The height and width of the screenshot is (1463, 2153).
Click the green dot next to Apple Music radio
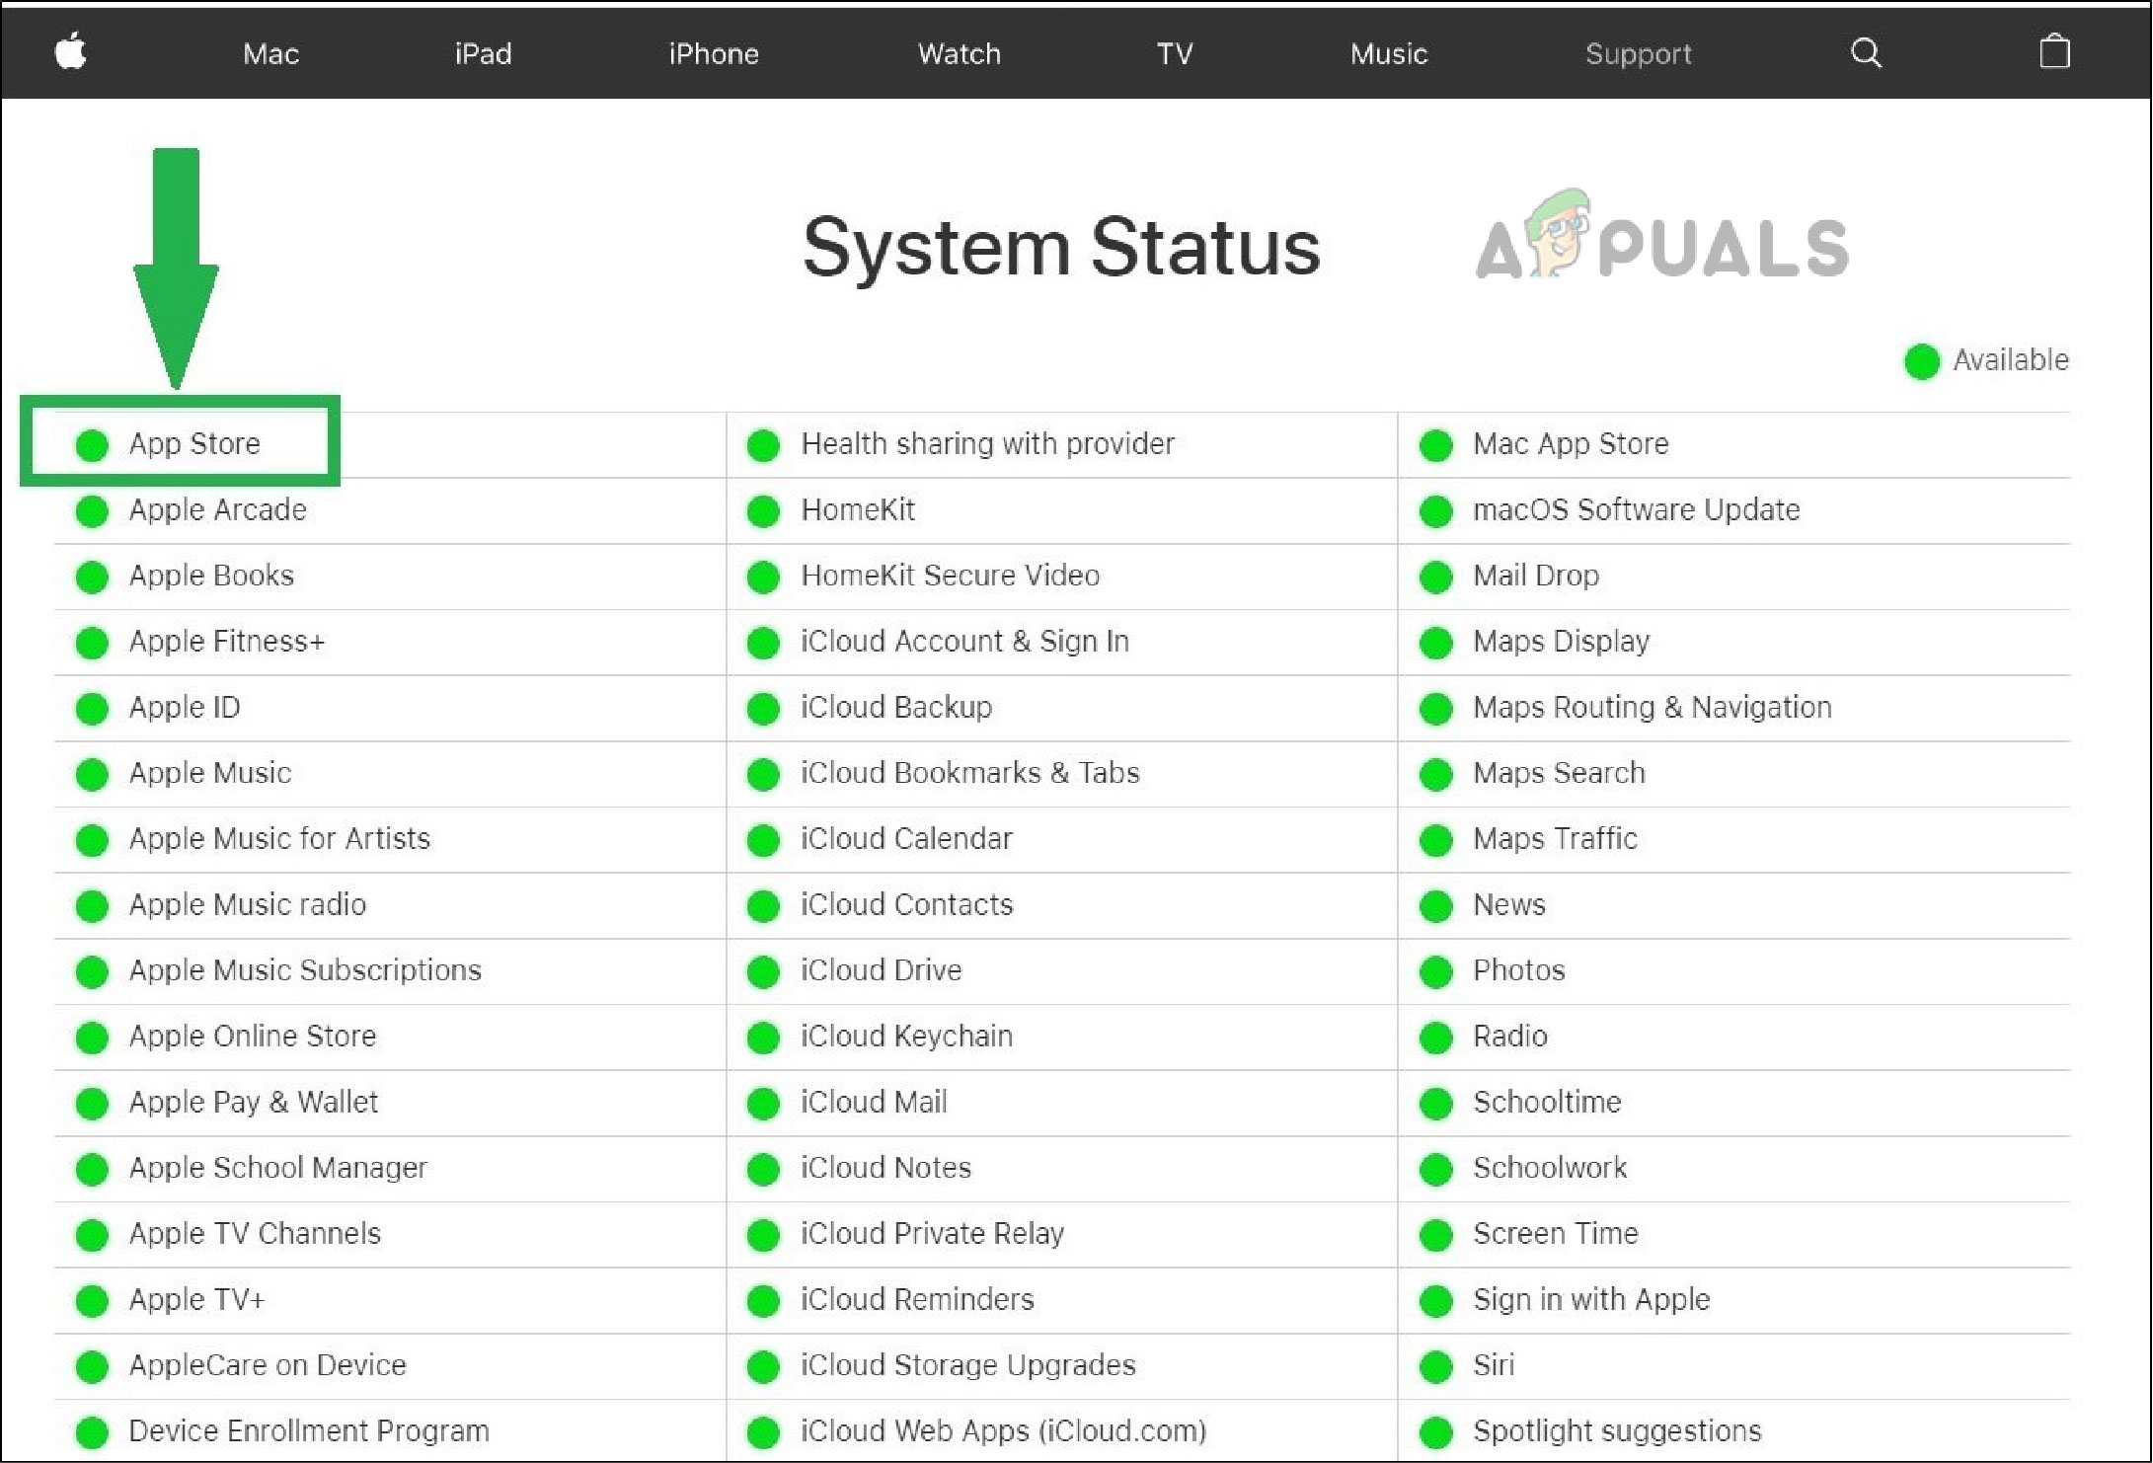pyautogui.click(x=91, y=905)
